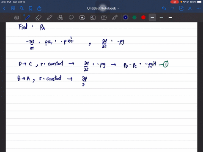Select the Lasso selection tool
The height and width of the screenshot is (152, 203).
pyautogui.click(x=71, y=18)
